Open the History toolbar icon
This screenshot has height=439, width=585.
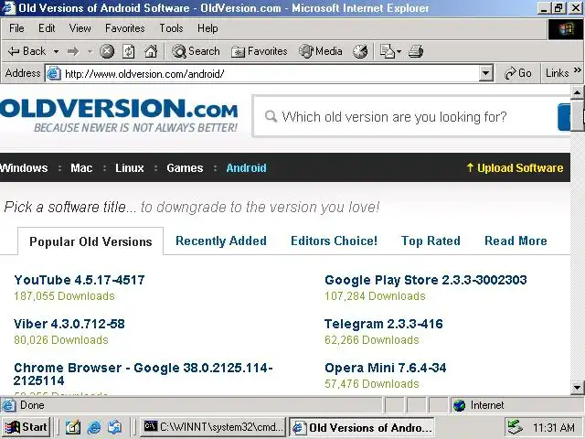[360, 51]
